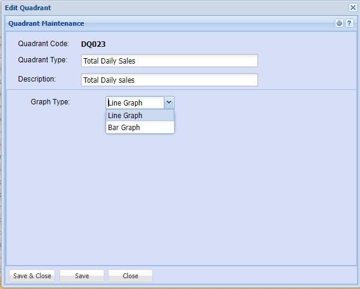
Task: Close the Edit Quadrant dialog with X
Action: click(353, 8)
